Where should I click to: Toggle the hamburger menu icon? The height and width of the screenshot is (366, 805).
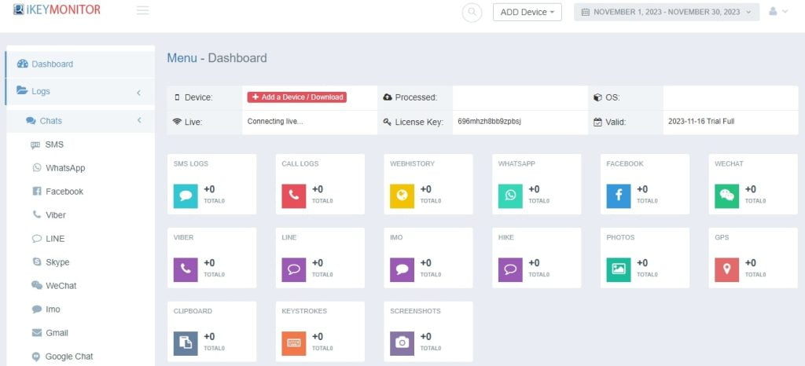coord(143,10)
